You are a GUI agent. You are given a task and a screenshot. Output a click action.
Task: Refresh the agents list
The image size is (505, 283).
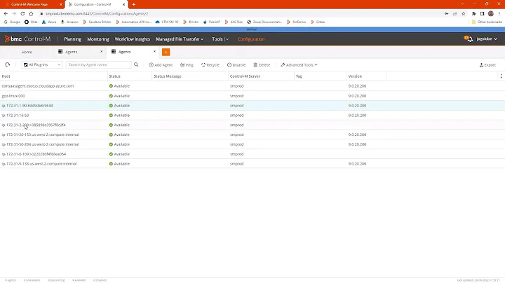click(8, 64)
